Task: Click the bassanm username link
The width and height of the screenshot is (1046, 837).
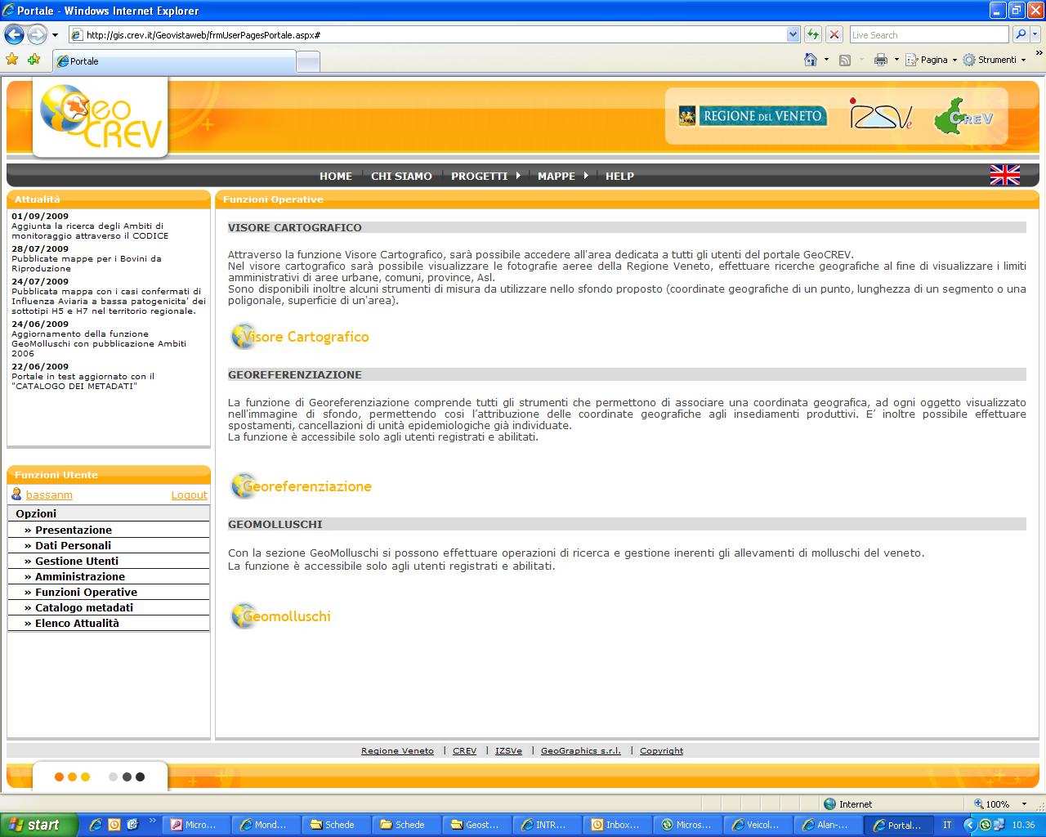Action: point(49,495)
